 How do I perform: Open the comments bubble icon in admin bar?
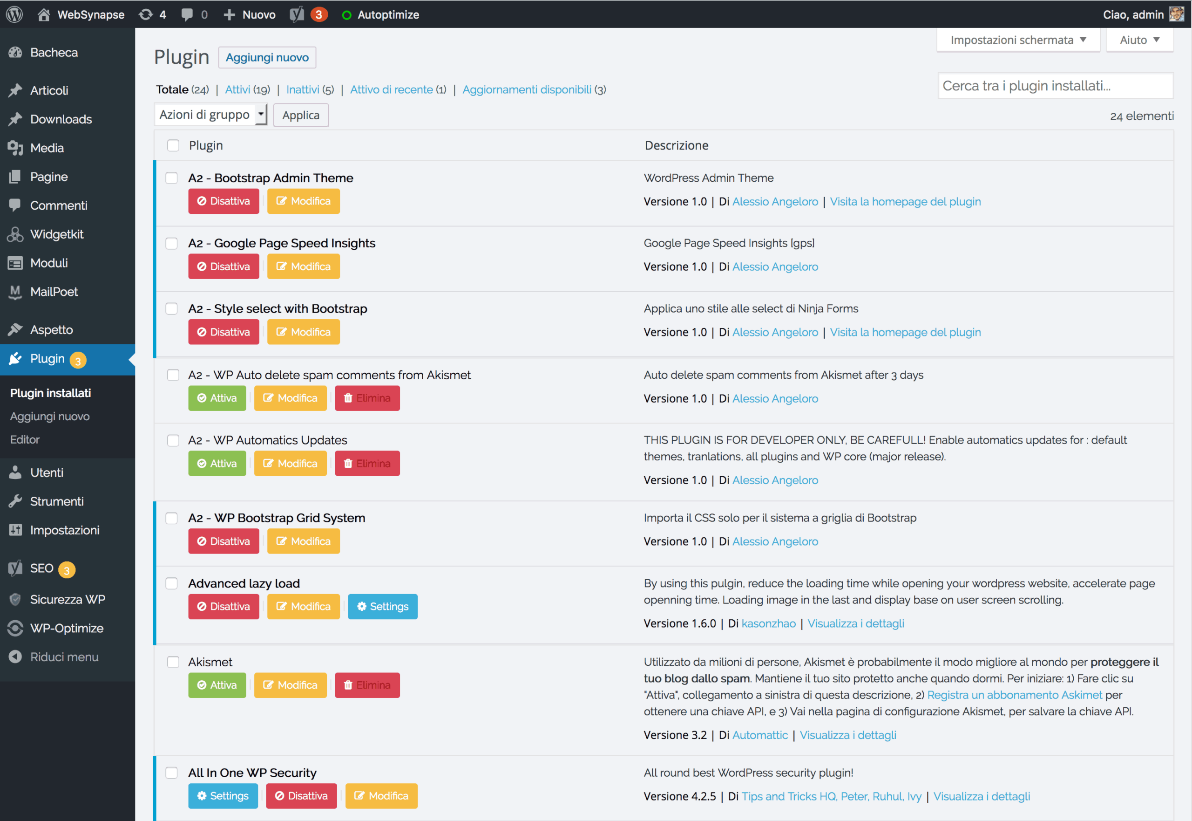pos(187,14)
